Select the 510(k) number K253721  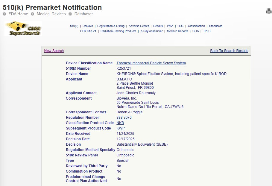tap(124, 68)
